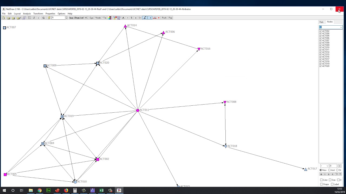
Task: Open the node color palette icon
Action: click(110, 18)
